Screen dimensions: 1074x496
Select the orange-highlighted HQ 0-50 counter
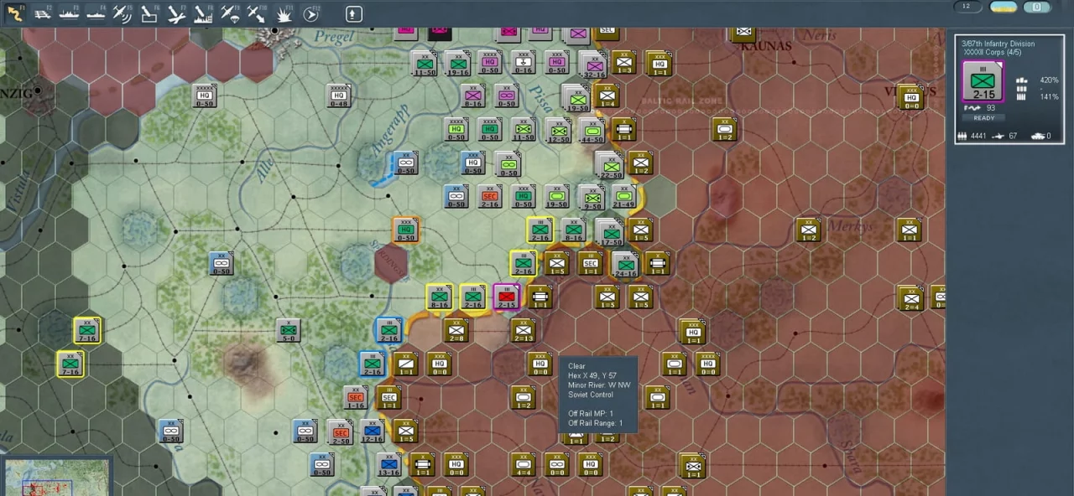click(x=405, y=230)
